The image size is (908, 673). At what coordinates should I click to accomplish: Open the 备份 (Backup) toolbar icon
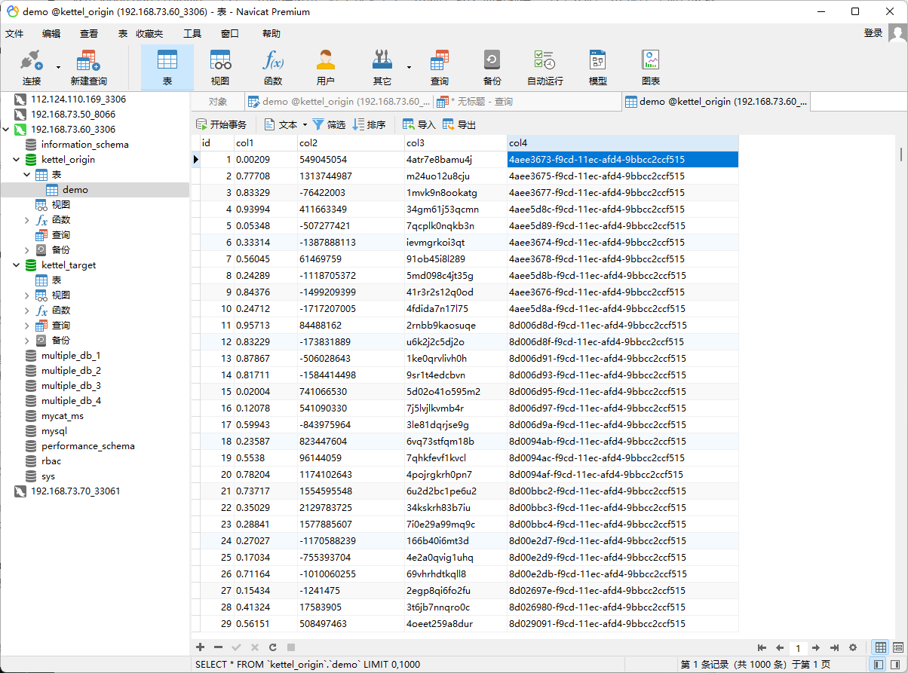pos(492,66)
